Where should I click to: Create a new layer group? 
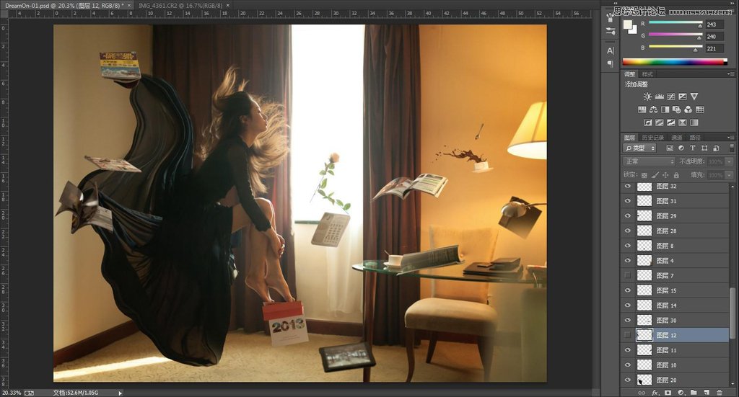point(694,393)
